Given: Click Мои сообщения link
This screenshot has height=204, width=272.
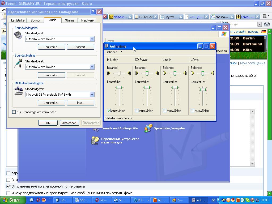Looking at the screenshot, I should tap(253, 63).
